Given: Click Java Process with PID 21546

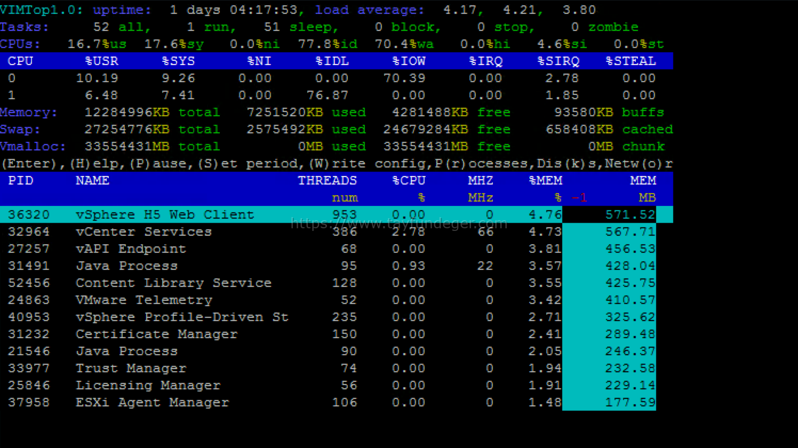Looking at the screenshot, I should tap(126, 351).
